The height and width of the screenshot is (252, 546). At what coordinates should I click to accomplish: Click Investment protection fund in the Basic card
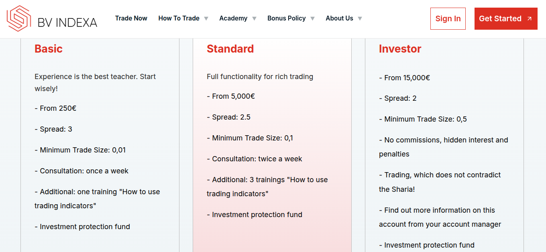click(82, 227)
